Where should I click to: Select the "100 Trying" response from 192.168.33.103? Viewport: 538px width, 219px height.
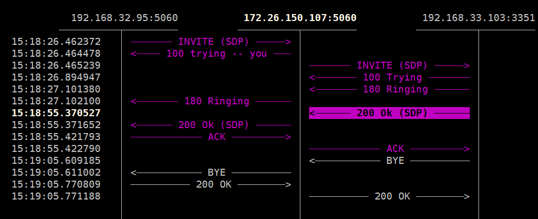(x=390, y=77)
